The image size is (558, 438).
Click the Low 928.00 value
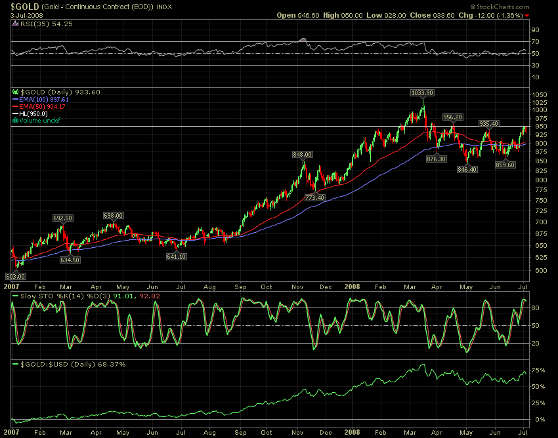tap(386, 16)
